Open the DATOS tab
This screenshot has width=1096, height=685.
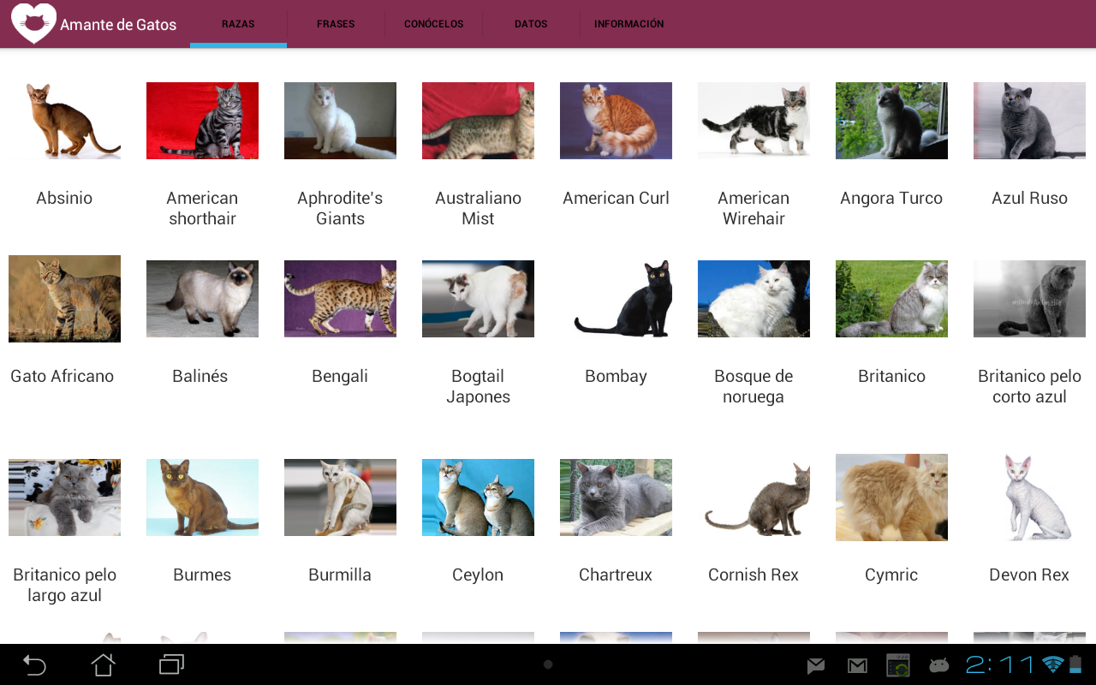click(x=531, y=24)
